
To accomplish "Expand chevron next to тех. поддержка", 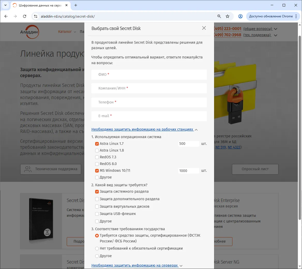I will coord(276,35).
